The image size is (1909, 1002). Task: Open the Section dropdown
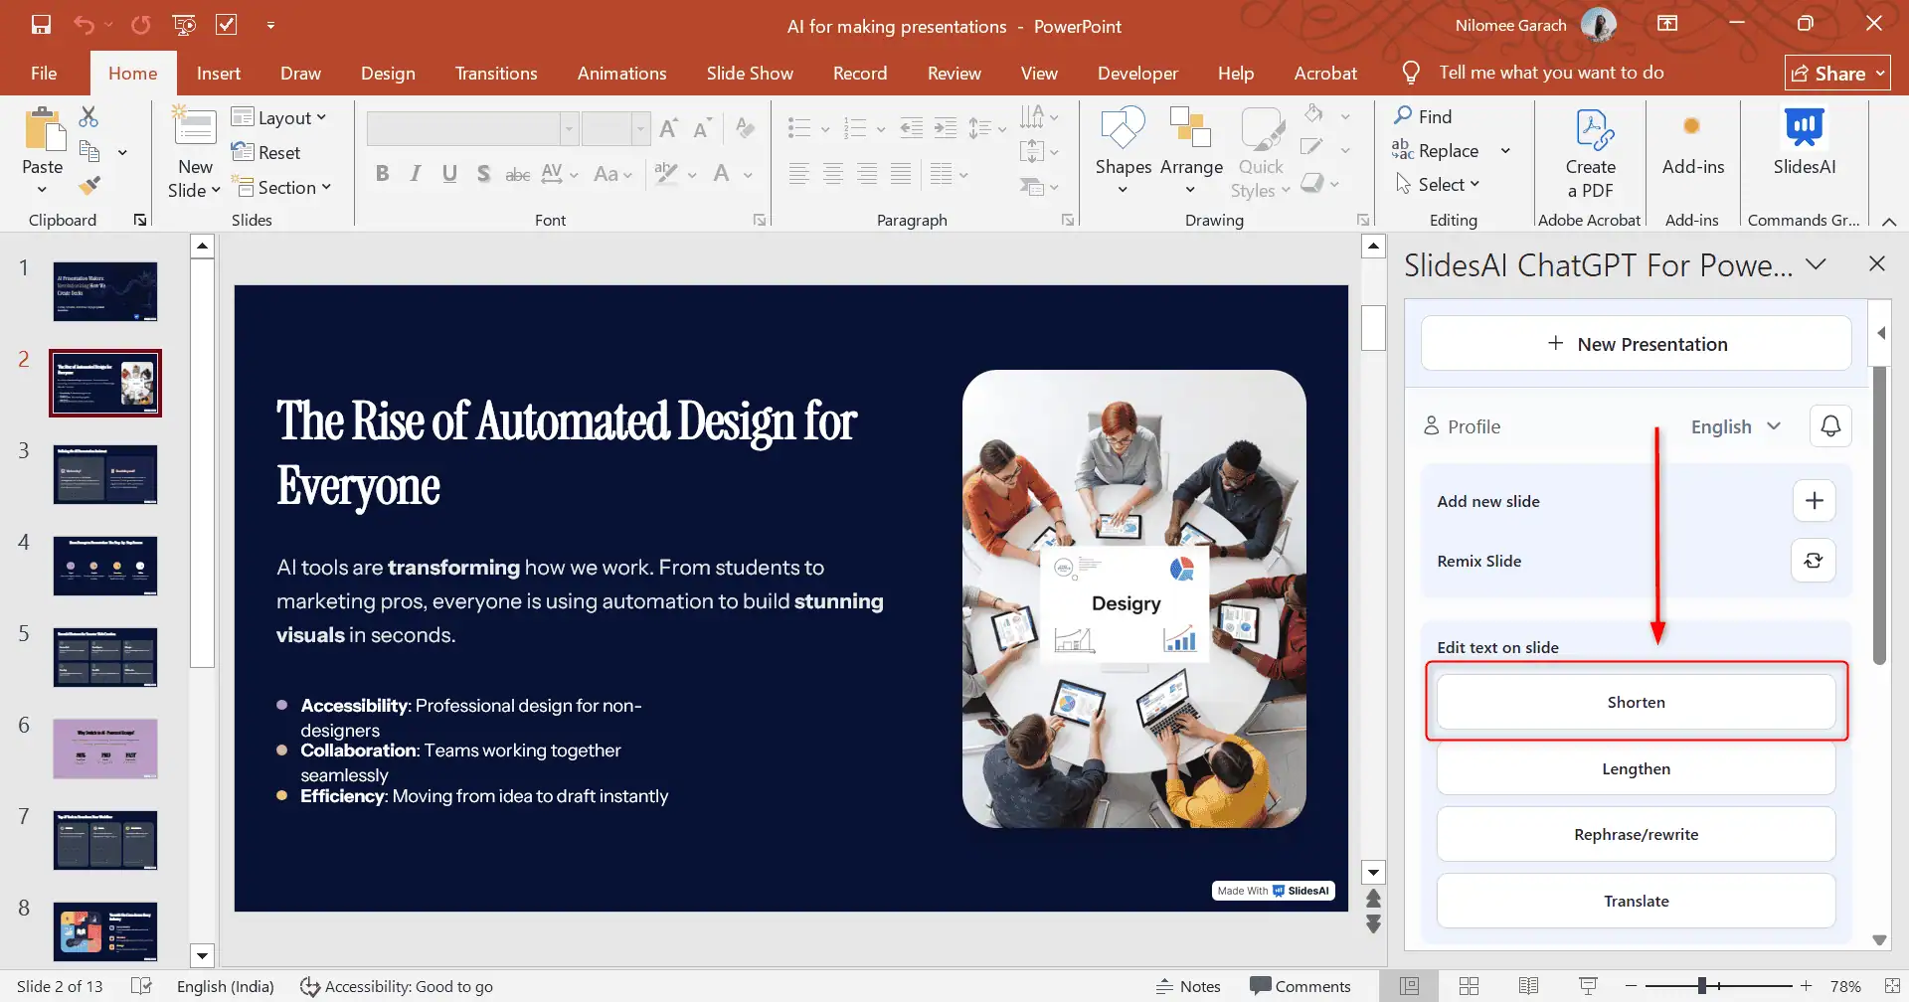(281, 187)
